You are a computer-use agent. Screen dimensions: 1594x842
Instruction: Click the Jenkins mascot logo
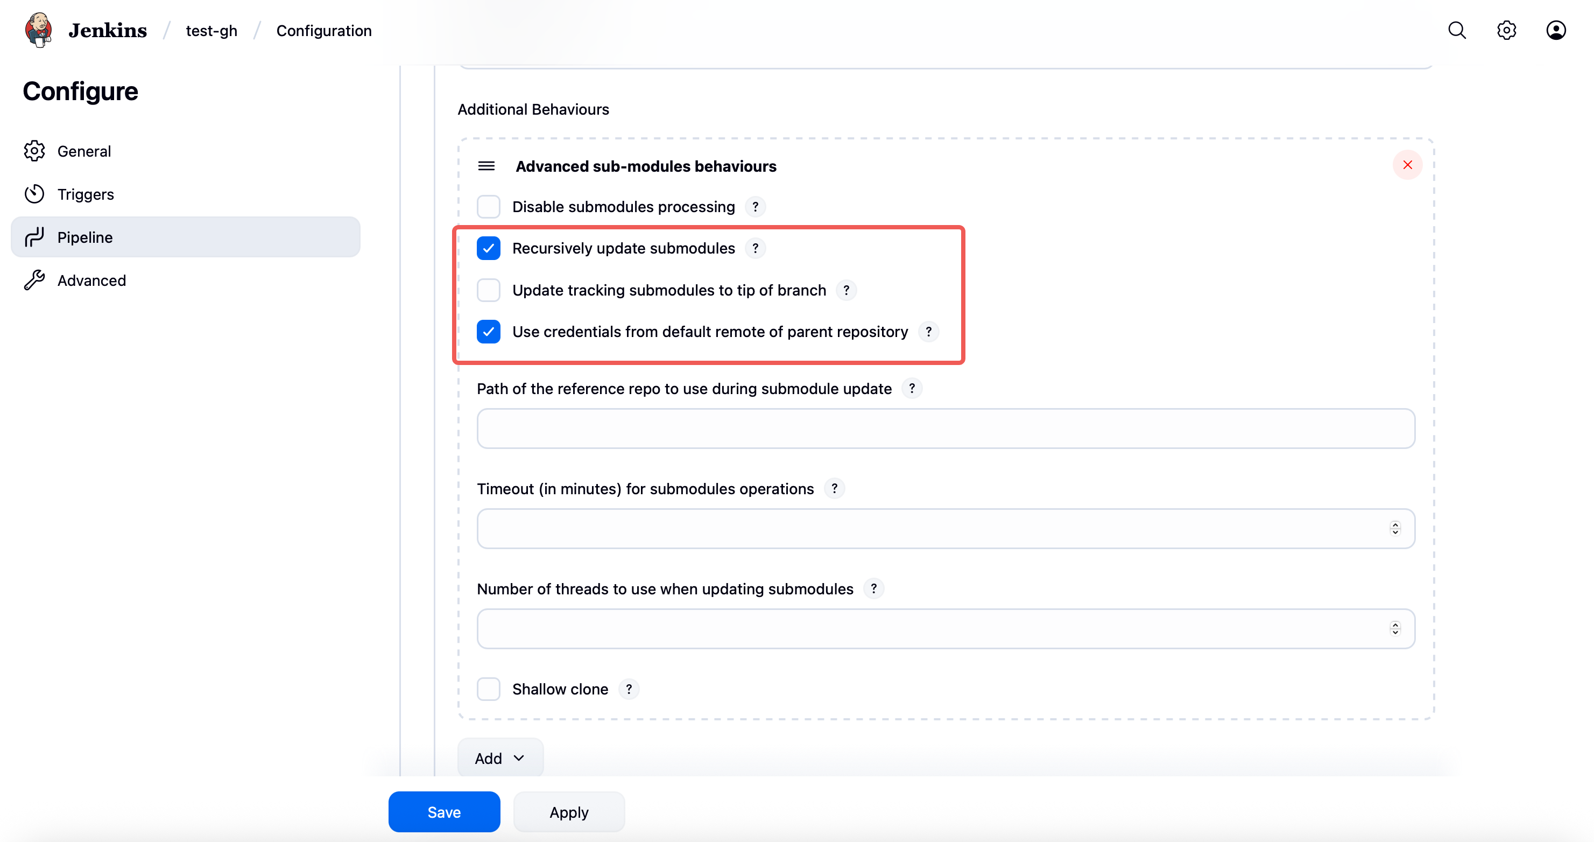tap(38, 30)
